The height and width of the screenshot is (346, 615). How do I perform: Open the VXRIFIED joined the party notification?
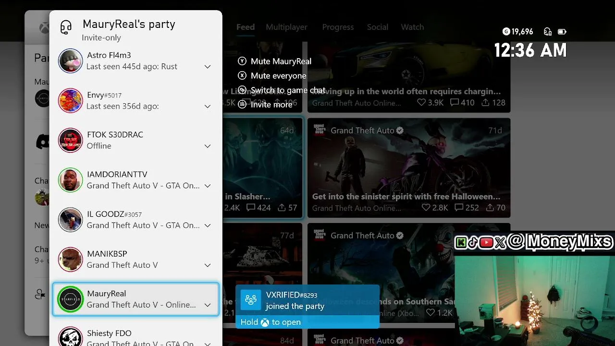[x=307, y=307]
